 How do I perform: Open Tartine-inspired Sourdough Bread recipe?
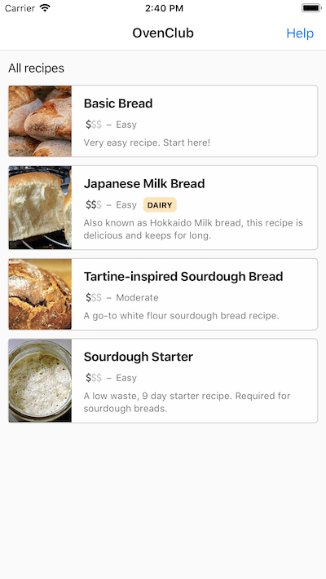(163, 294)
